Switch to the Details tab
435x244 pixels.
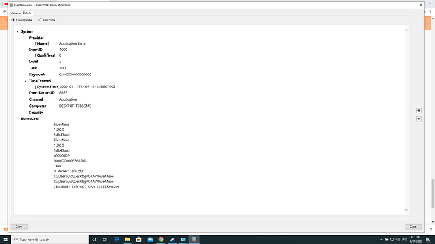[x=27, y=13]
